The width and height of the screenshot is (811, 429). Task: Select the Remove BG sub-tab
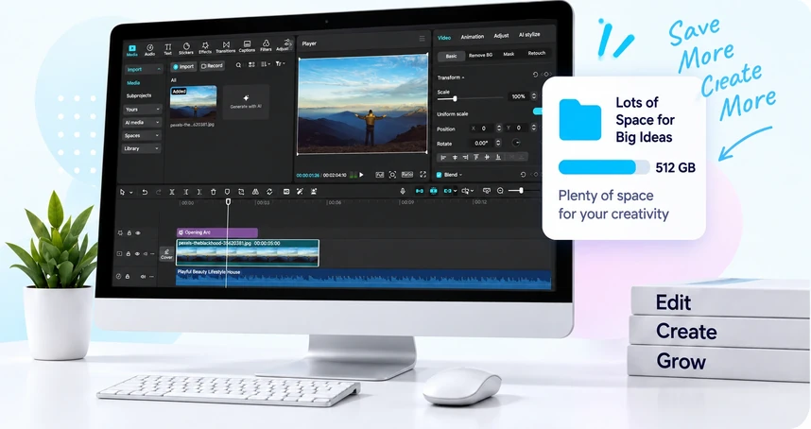[x=480, y=55]
